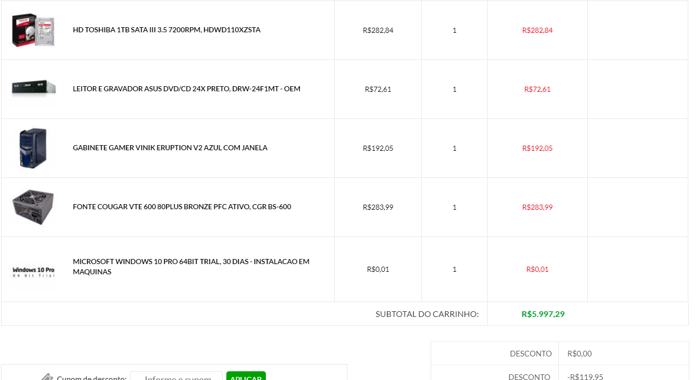
Task: Click the quantity 1 in the Toshiba HD row
Action: click(454, 30)
